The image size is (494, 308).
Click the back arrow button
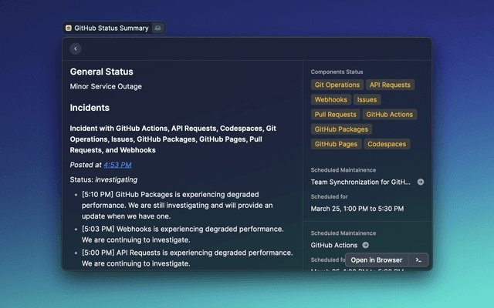(75, 49)
